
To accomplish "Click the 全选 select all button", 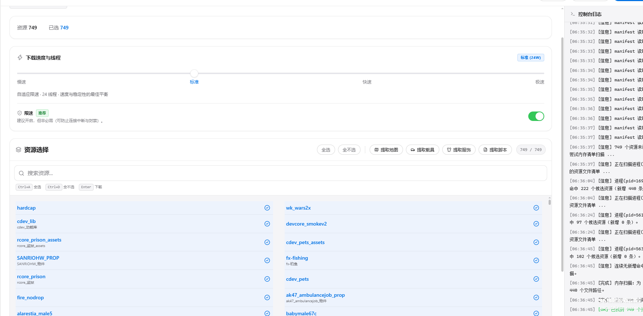I will tap(326, 150).
